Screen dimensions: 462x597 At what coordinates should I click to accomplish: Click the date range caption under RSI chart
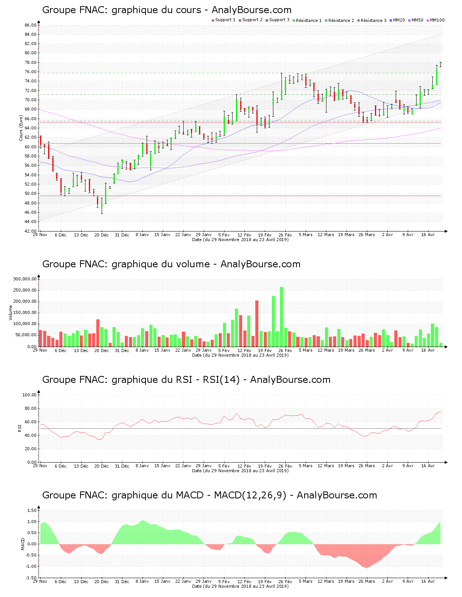tap(240, 471)
